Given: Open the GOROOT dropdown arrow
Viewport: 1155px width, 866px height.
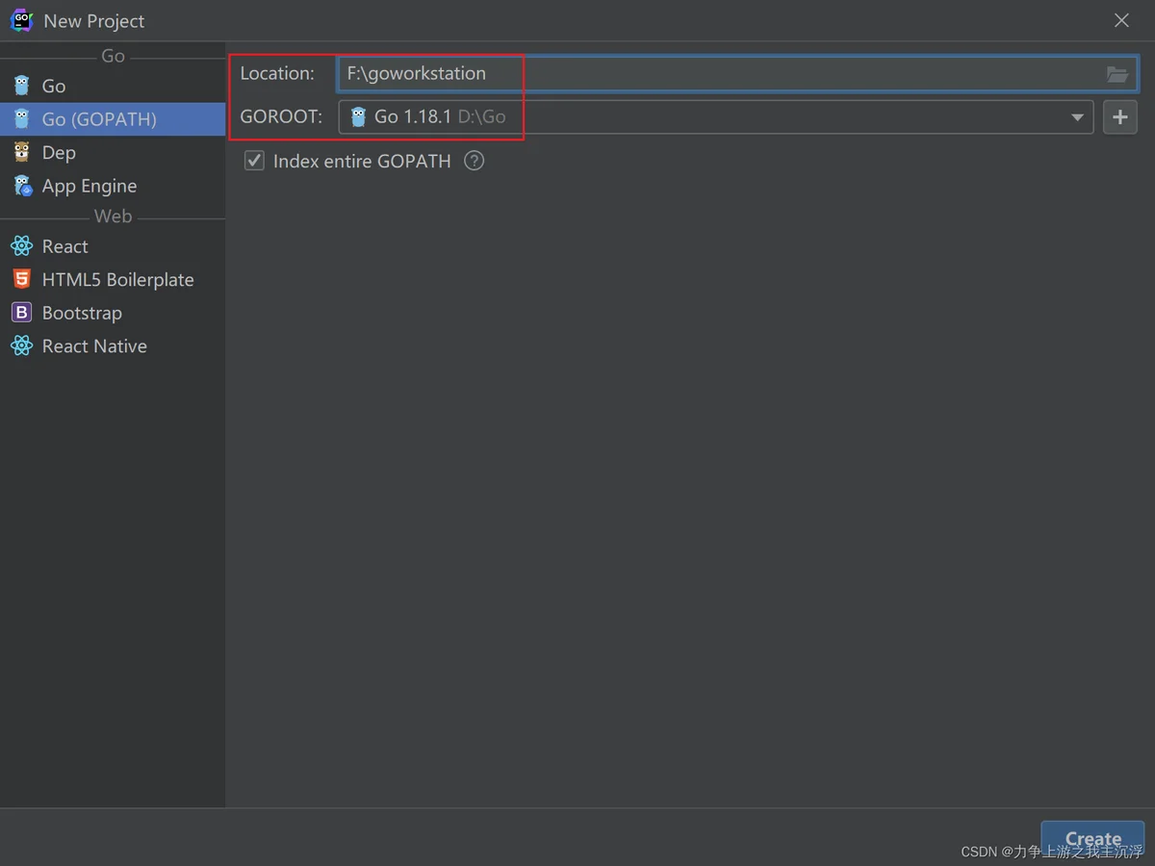Looking at the screenshot, I should [1077, 117].
